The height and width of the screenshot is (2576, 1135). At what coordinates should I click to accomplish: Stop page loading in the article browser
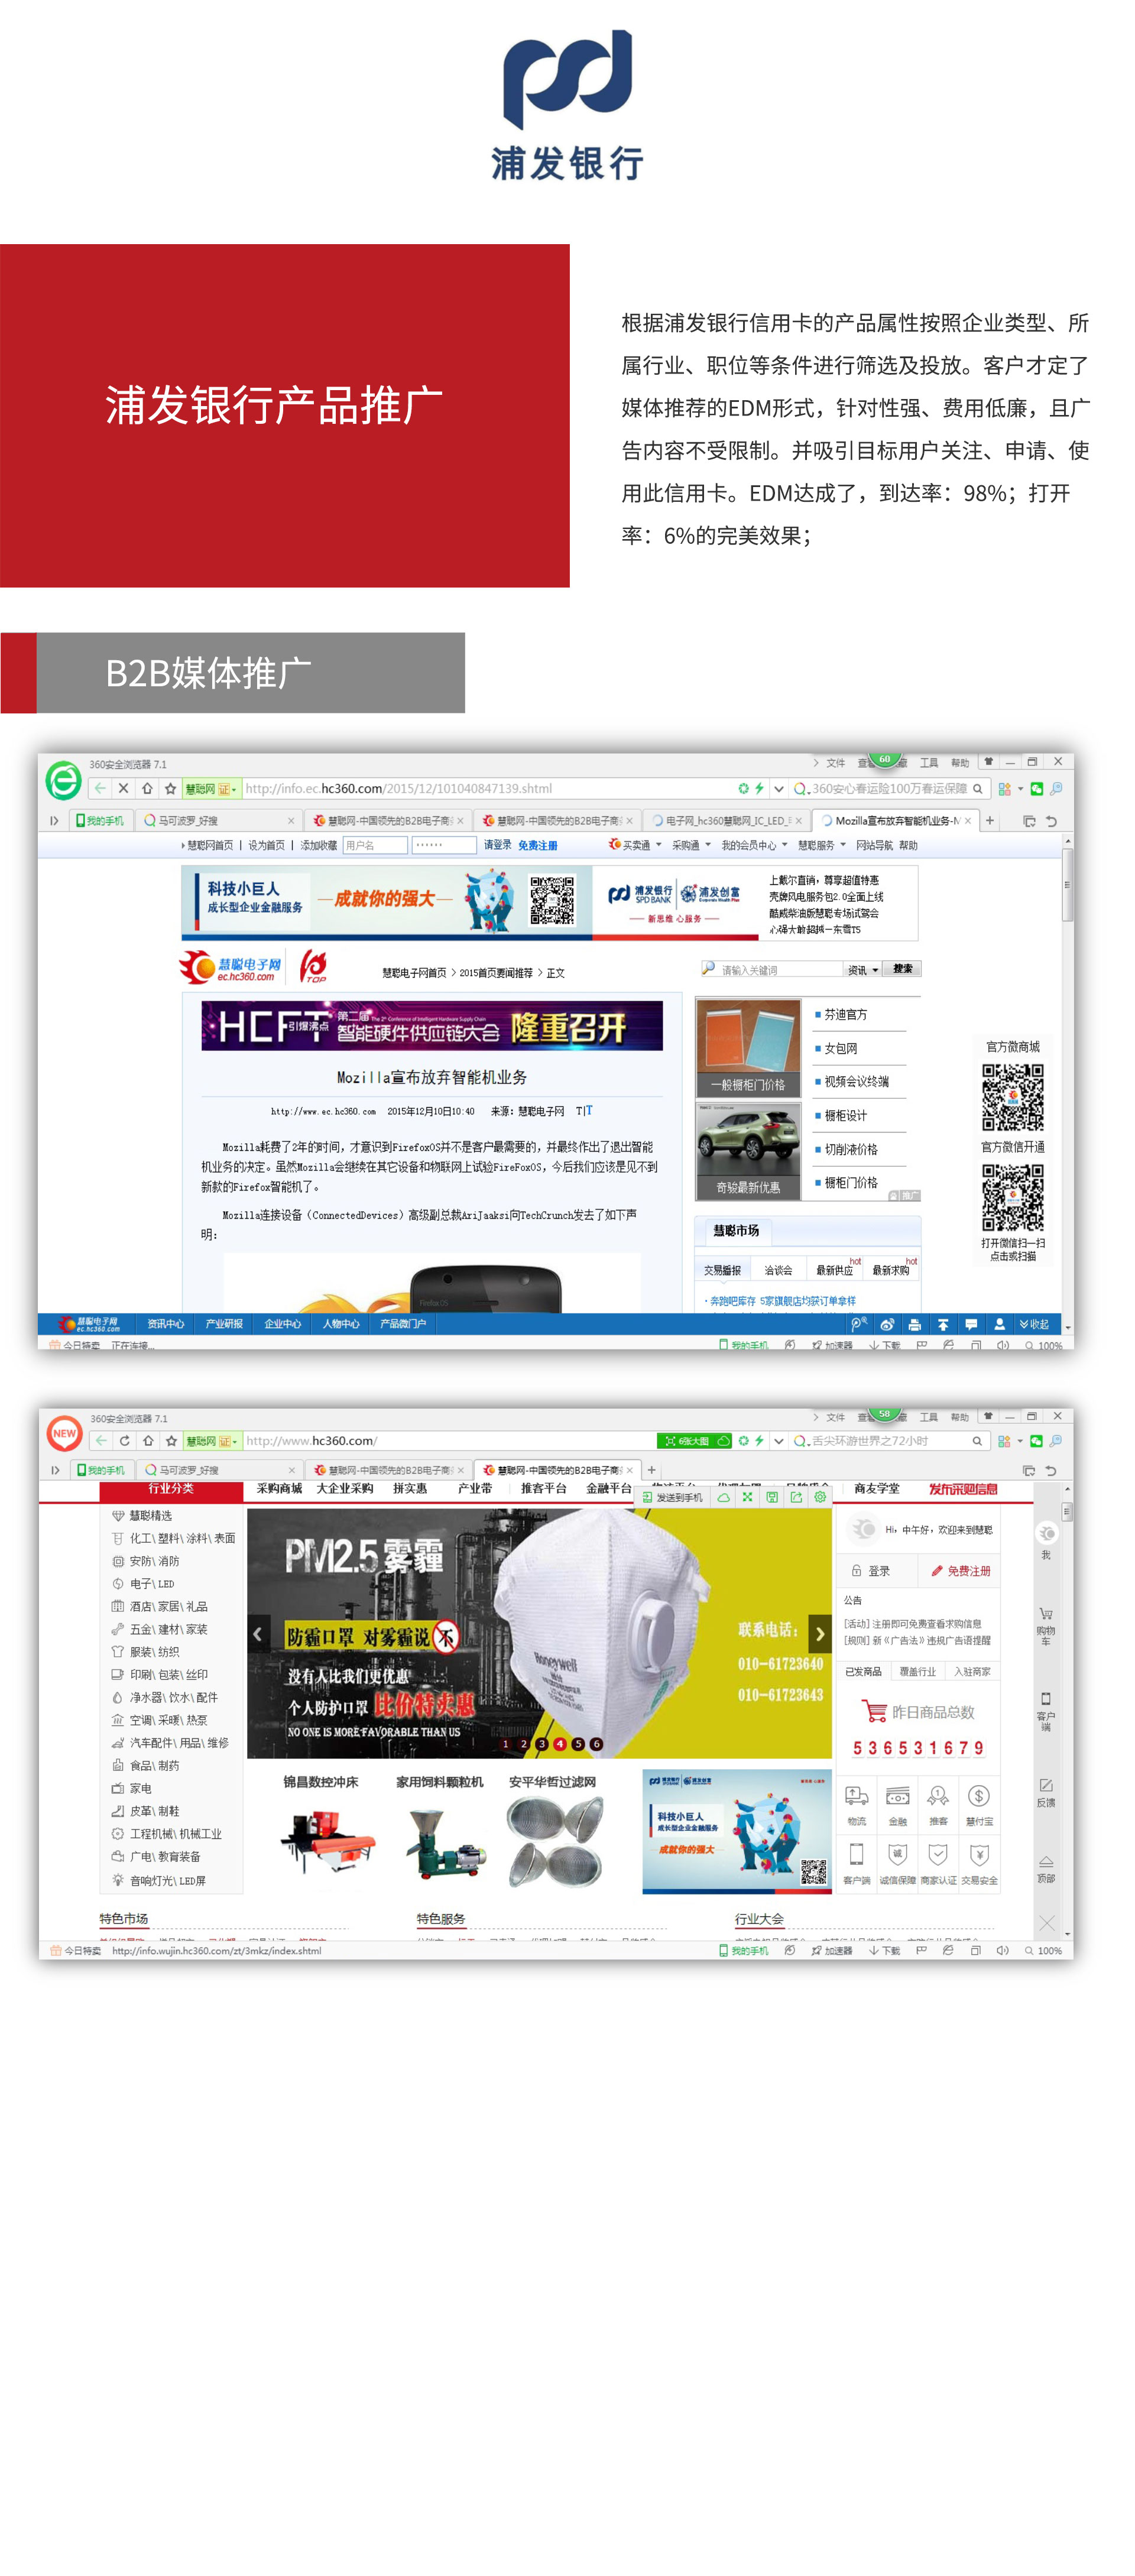[124, 788]
